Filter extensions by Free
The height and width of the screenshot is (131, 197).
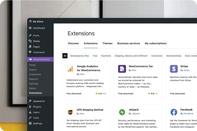pyautogui.click(x=95, y=56)
